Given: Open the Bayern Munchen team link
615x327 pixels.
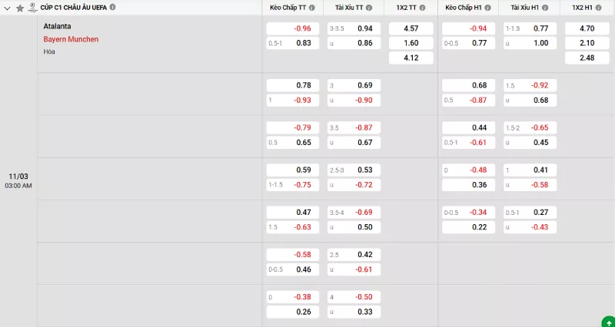Looking at the screenshot, I should pos(71,39).
